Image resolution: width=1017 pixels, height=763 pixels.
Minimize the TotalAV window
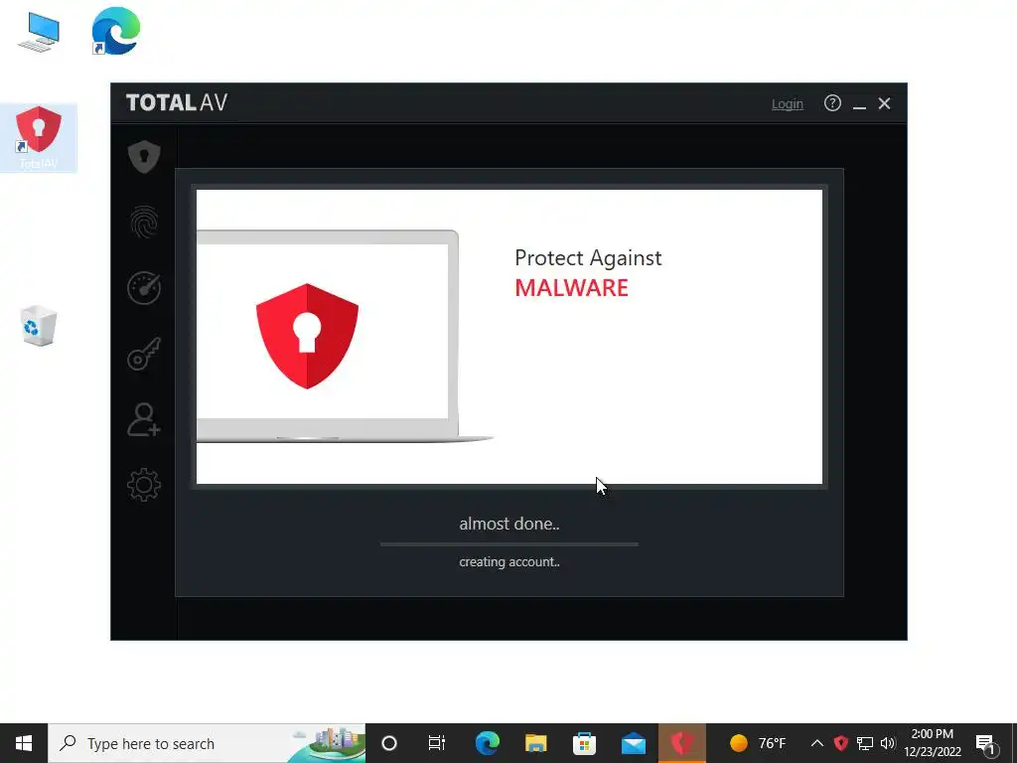[x=859, y=103]
